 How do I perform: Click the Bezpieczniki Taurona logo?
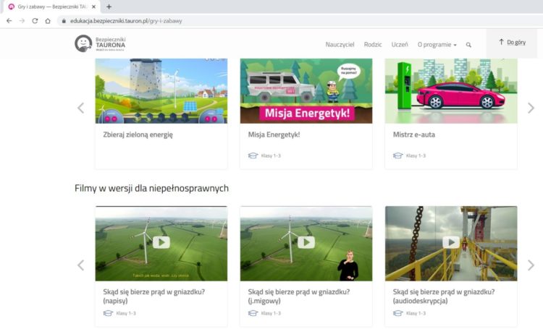click(100, 43)
